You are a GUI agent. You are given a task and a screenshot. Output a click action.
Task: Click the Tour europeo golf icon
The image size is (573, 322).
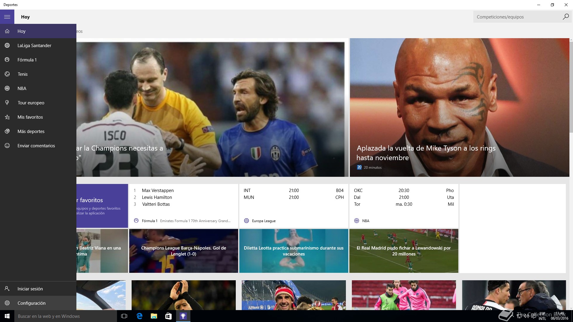(7, 103)
